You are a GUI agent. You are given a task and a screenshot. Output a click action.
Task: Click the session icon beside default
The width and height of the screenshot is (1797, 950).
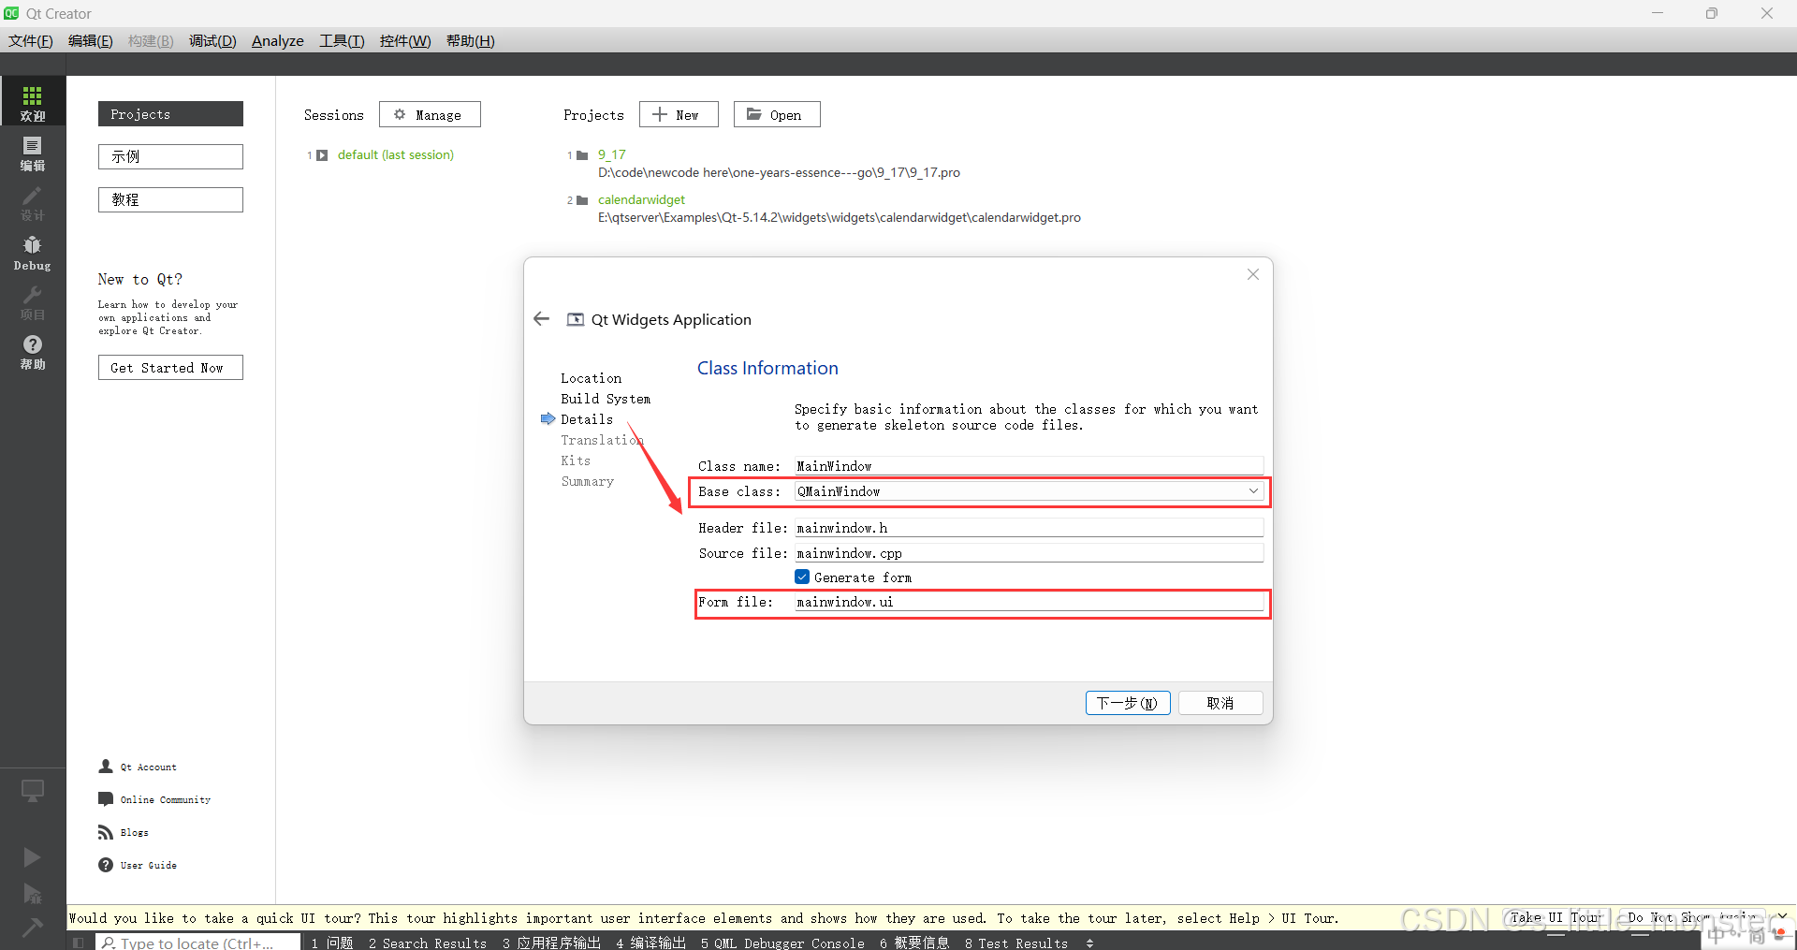pos(322,155)
